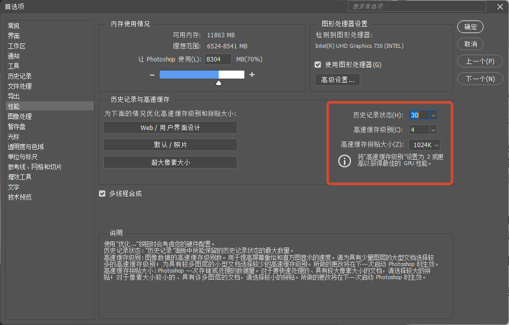Go to 单位与标尺 settings

coord(49,157)
